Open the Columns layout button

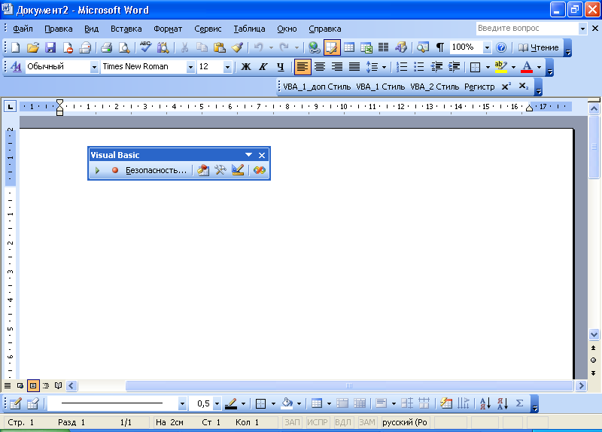[383, 47]
